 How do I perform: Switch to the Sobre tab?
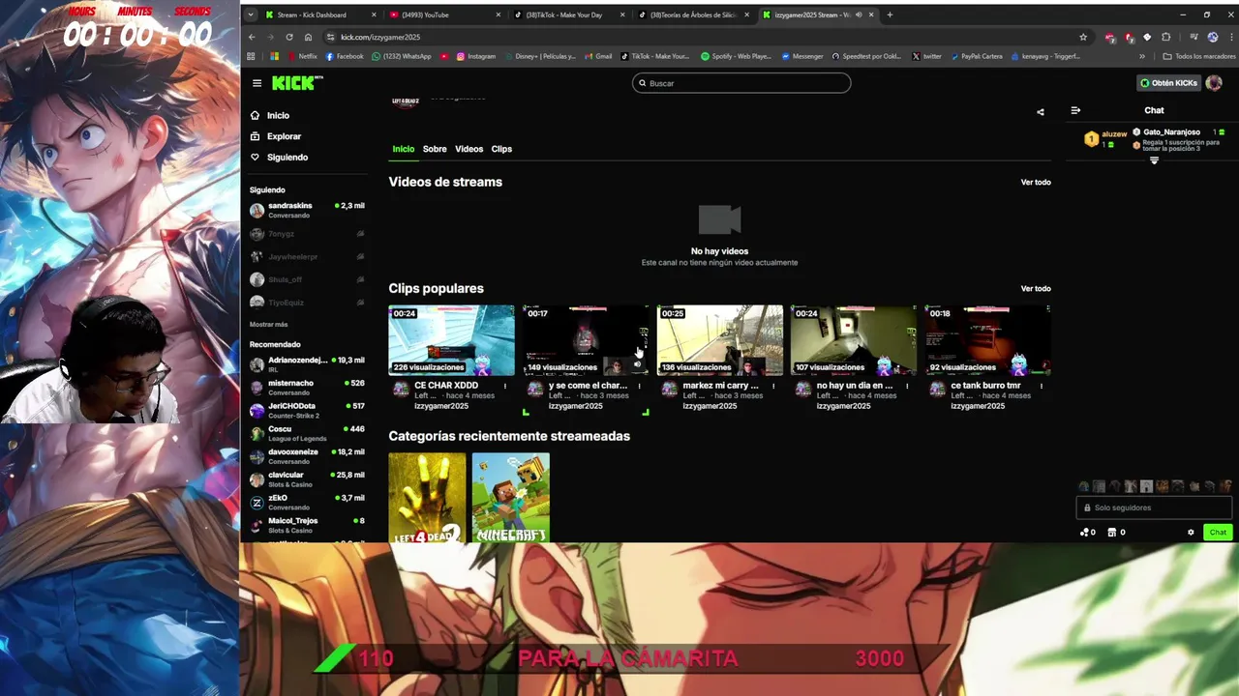pos(435,149)
